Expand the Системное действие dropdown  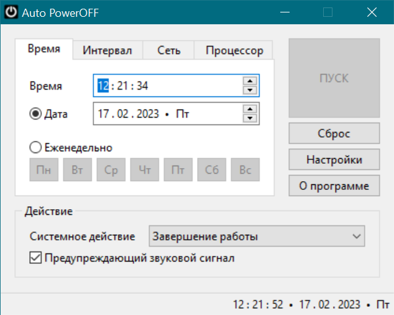coord(257,236)
